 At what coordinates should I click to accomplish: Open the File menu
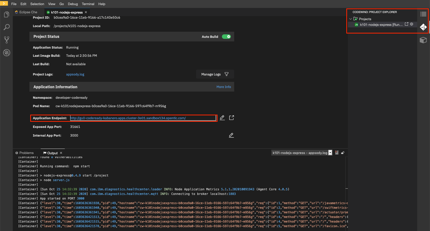[x=14, y=4]
